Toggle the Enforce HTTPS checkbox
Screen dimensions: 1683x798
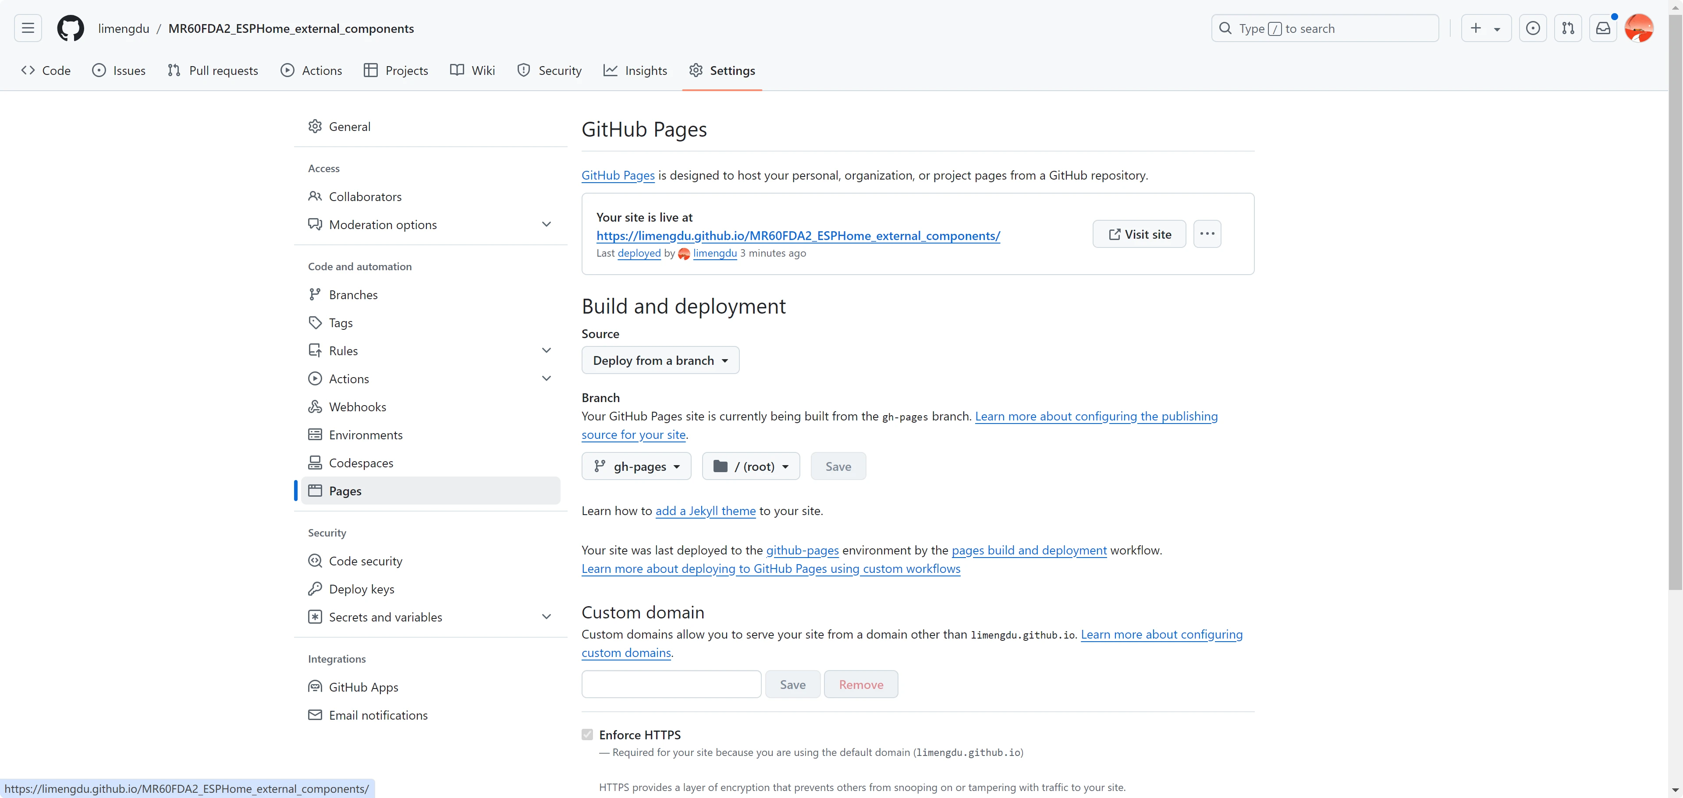(x=587, y=734)
